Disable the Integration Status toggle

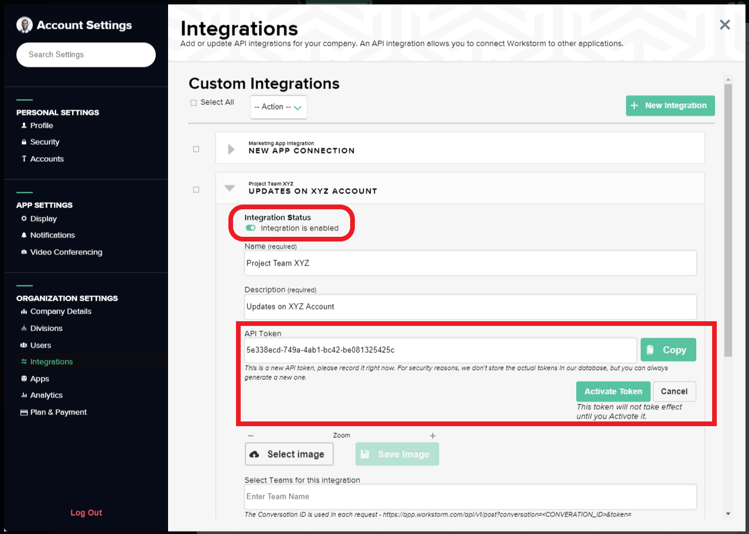(x=251, y=228)
